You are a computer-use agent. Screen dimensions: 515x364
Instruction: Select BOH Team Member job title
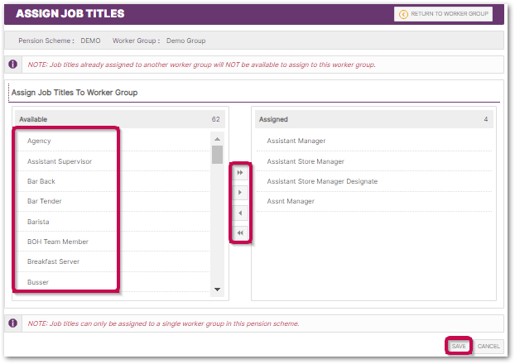(x=58, y=242)
